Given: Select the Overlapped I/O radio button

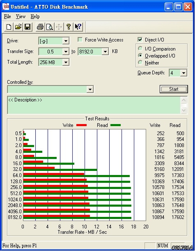Looking at the screenshot, I should (140, 55).
